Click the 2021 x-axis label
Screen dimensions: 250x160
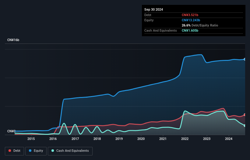163,139
